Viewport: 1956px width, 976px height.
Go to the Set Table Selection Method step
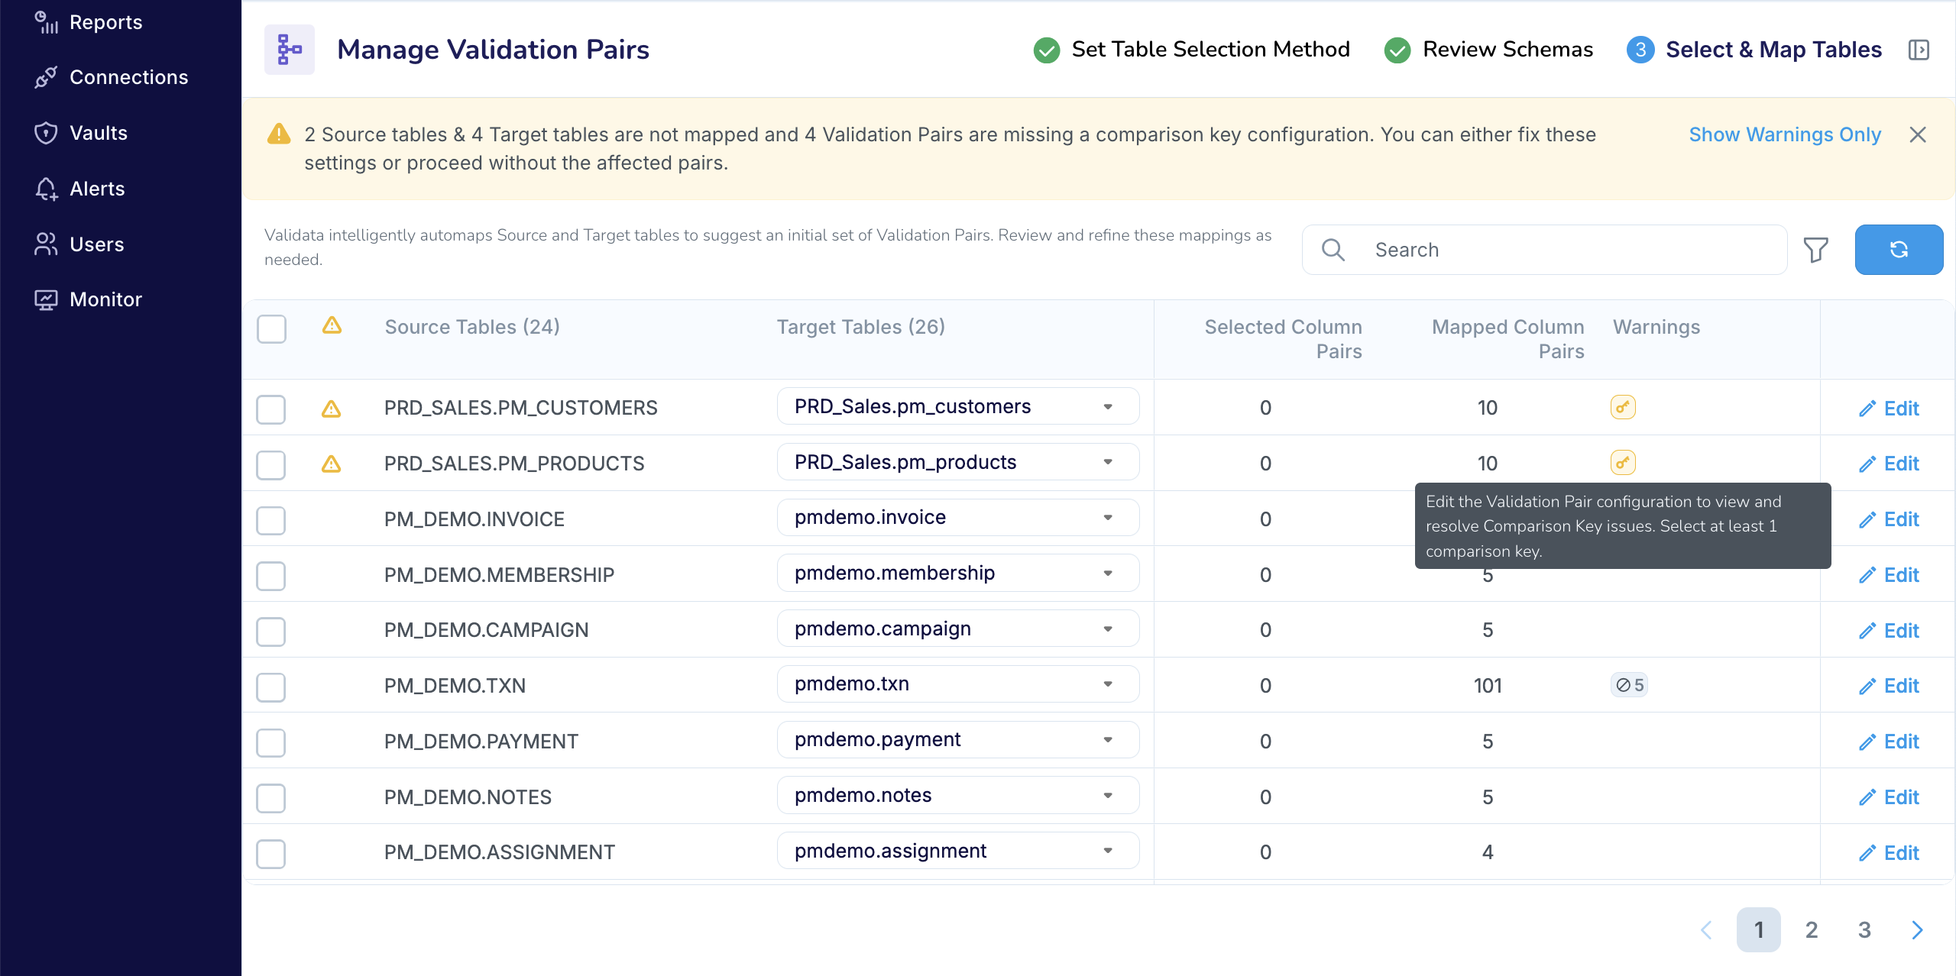[x=1210, y=49]
